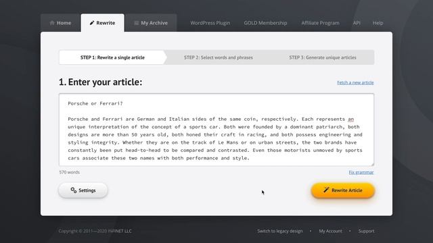Click the house icon on the Home tab
Viewport: 433px width, 243px height.
(52, 23)
